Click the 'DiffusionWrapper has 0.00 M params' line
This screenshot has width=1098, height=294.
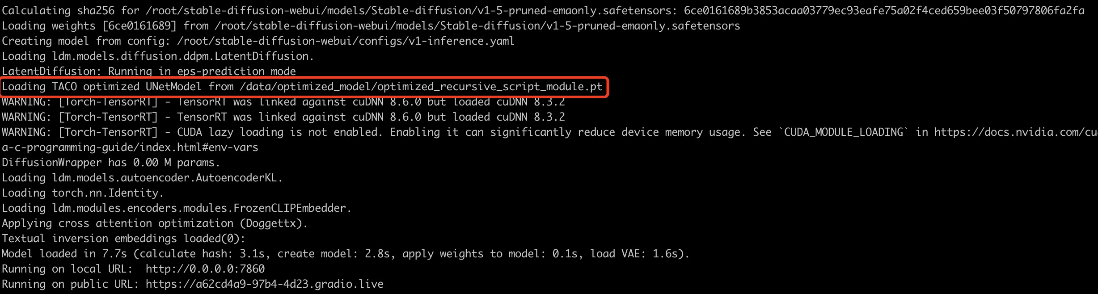click(x=111, y=163)
